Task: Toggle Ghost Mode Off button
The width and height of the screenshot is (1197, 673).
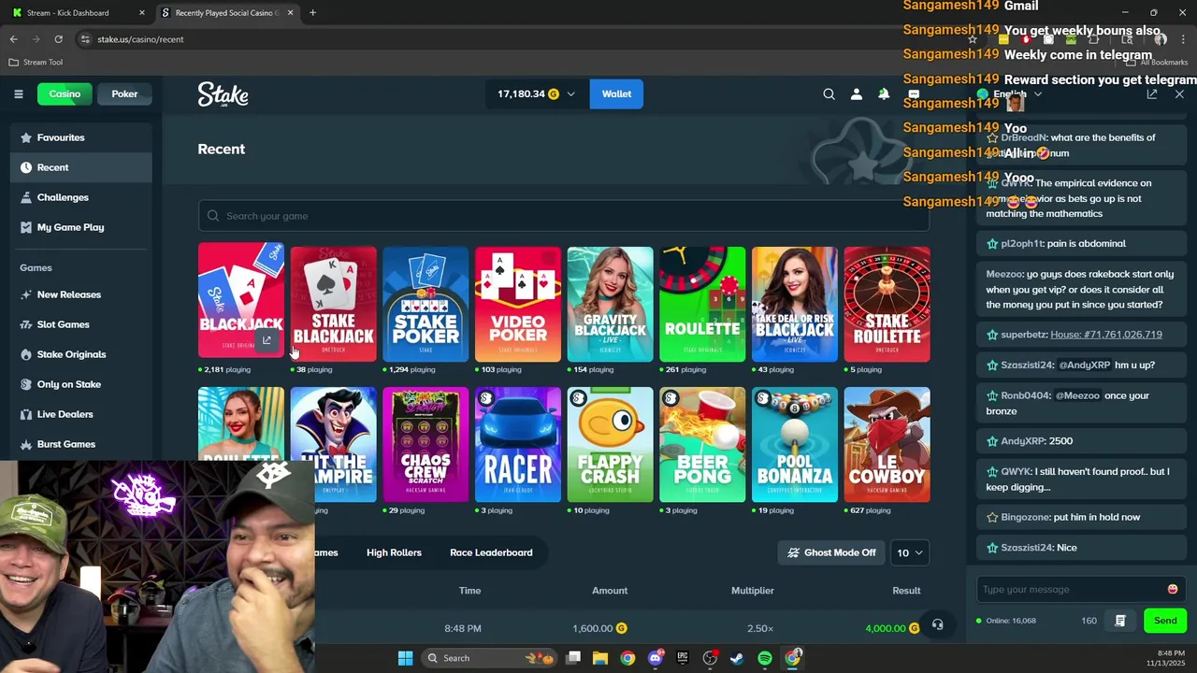Action: point(831,552)
